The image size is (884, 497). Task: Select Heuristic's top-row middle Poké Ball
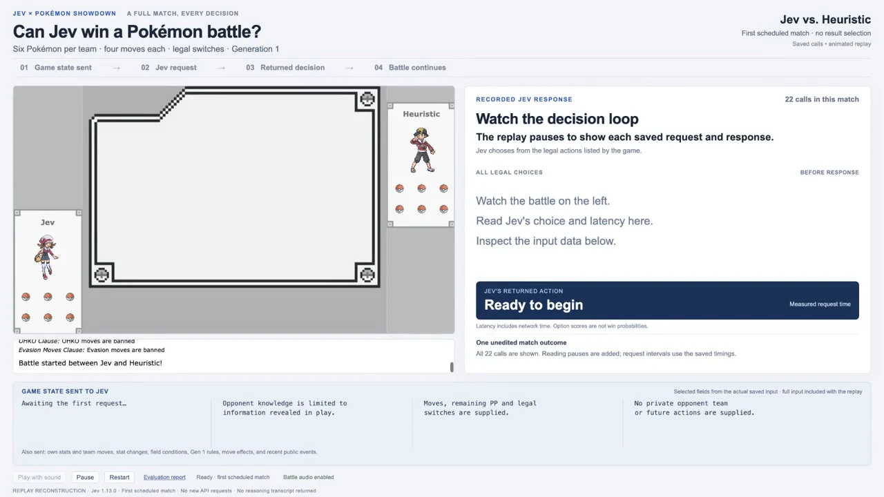421,188
